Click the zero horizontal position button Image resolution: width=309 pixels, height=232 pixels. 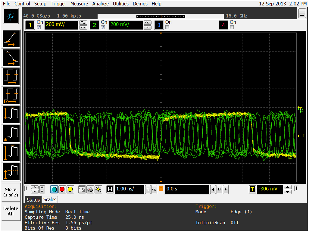[x=219, y=190]
